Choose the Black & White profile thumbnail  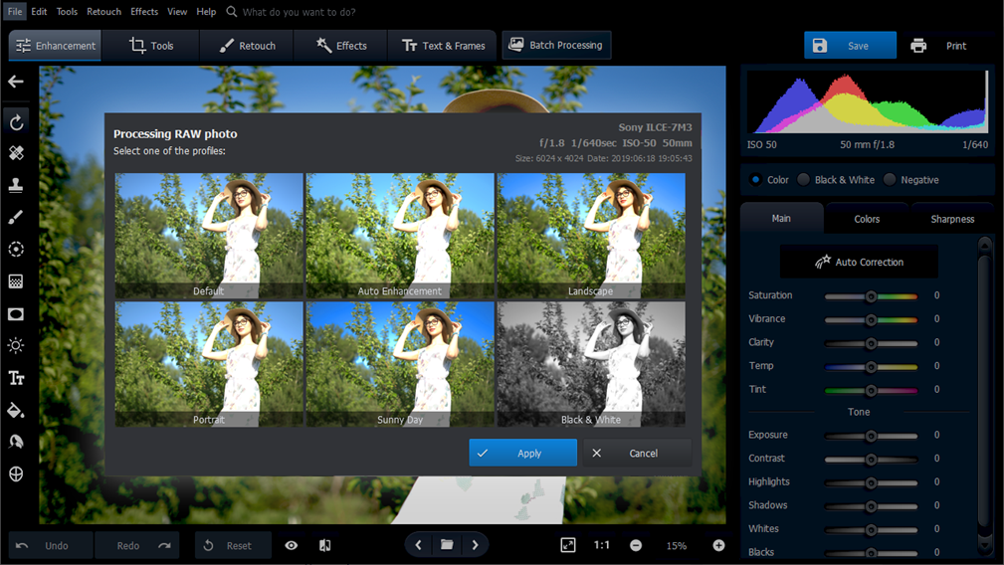591,364
